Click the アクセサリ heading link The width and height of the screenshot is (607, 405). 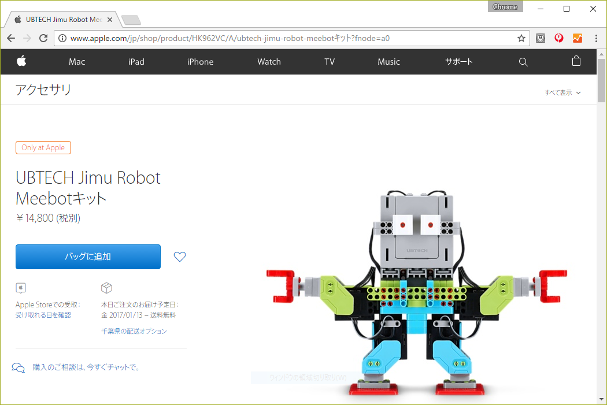(x=43, y=90)
